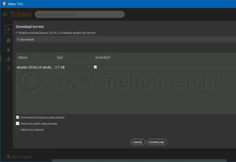Click the CANCEL button
The height and width of the screenshot is (162, 236).
pyautogui.click(x=138, y=142)
